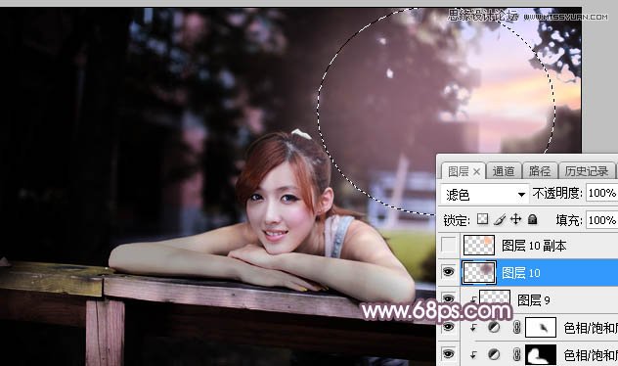Select the 图层 10 副本 thumbnail
This screenshot has height=366, width=618.
tap(479, 245)
